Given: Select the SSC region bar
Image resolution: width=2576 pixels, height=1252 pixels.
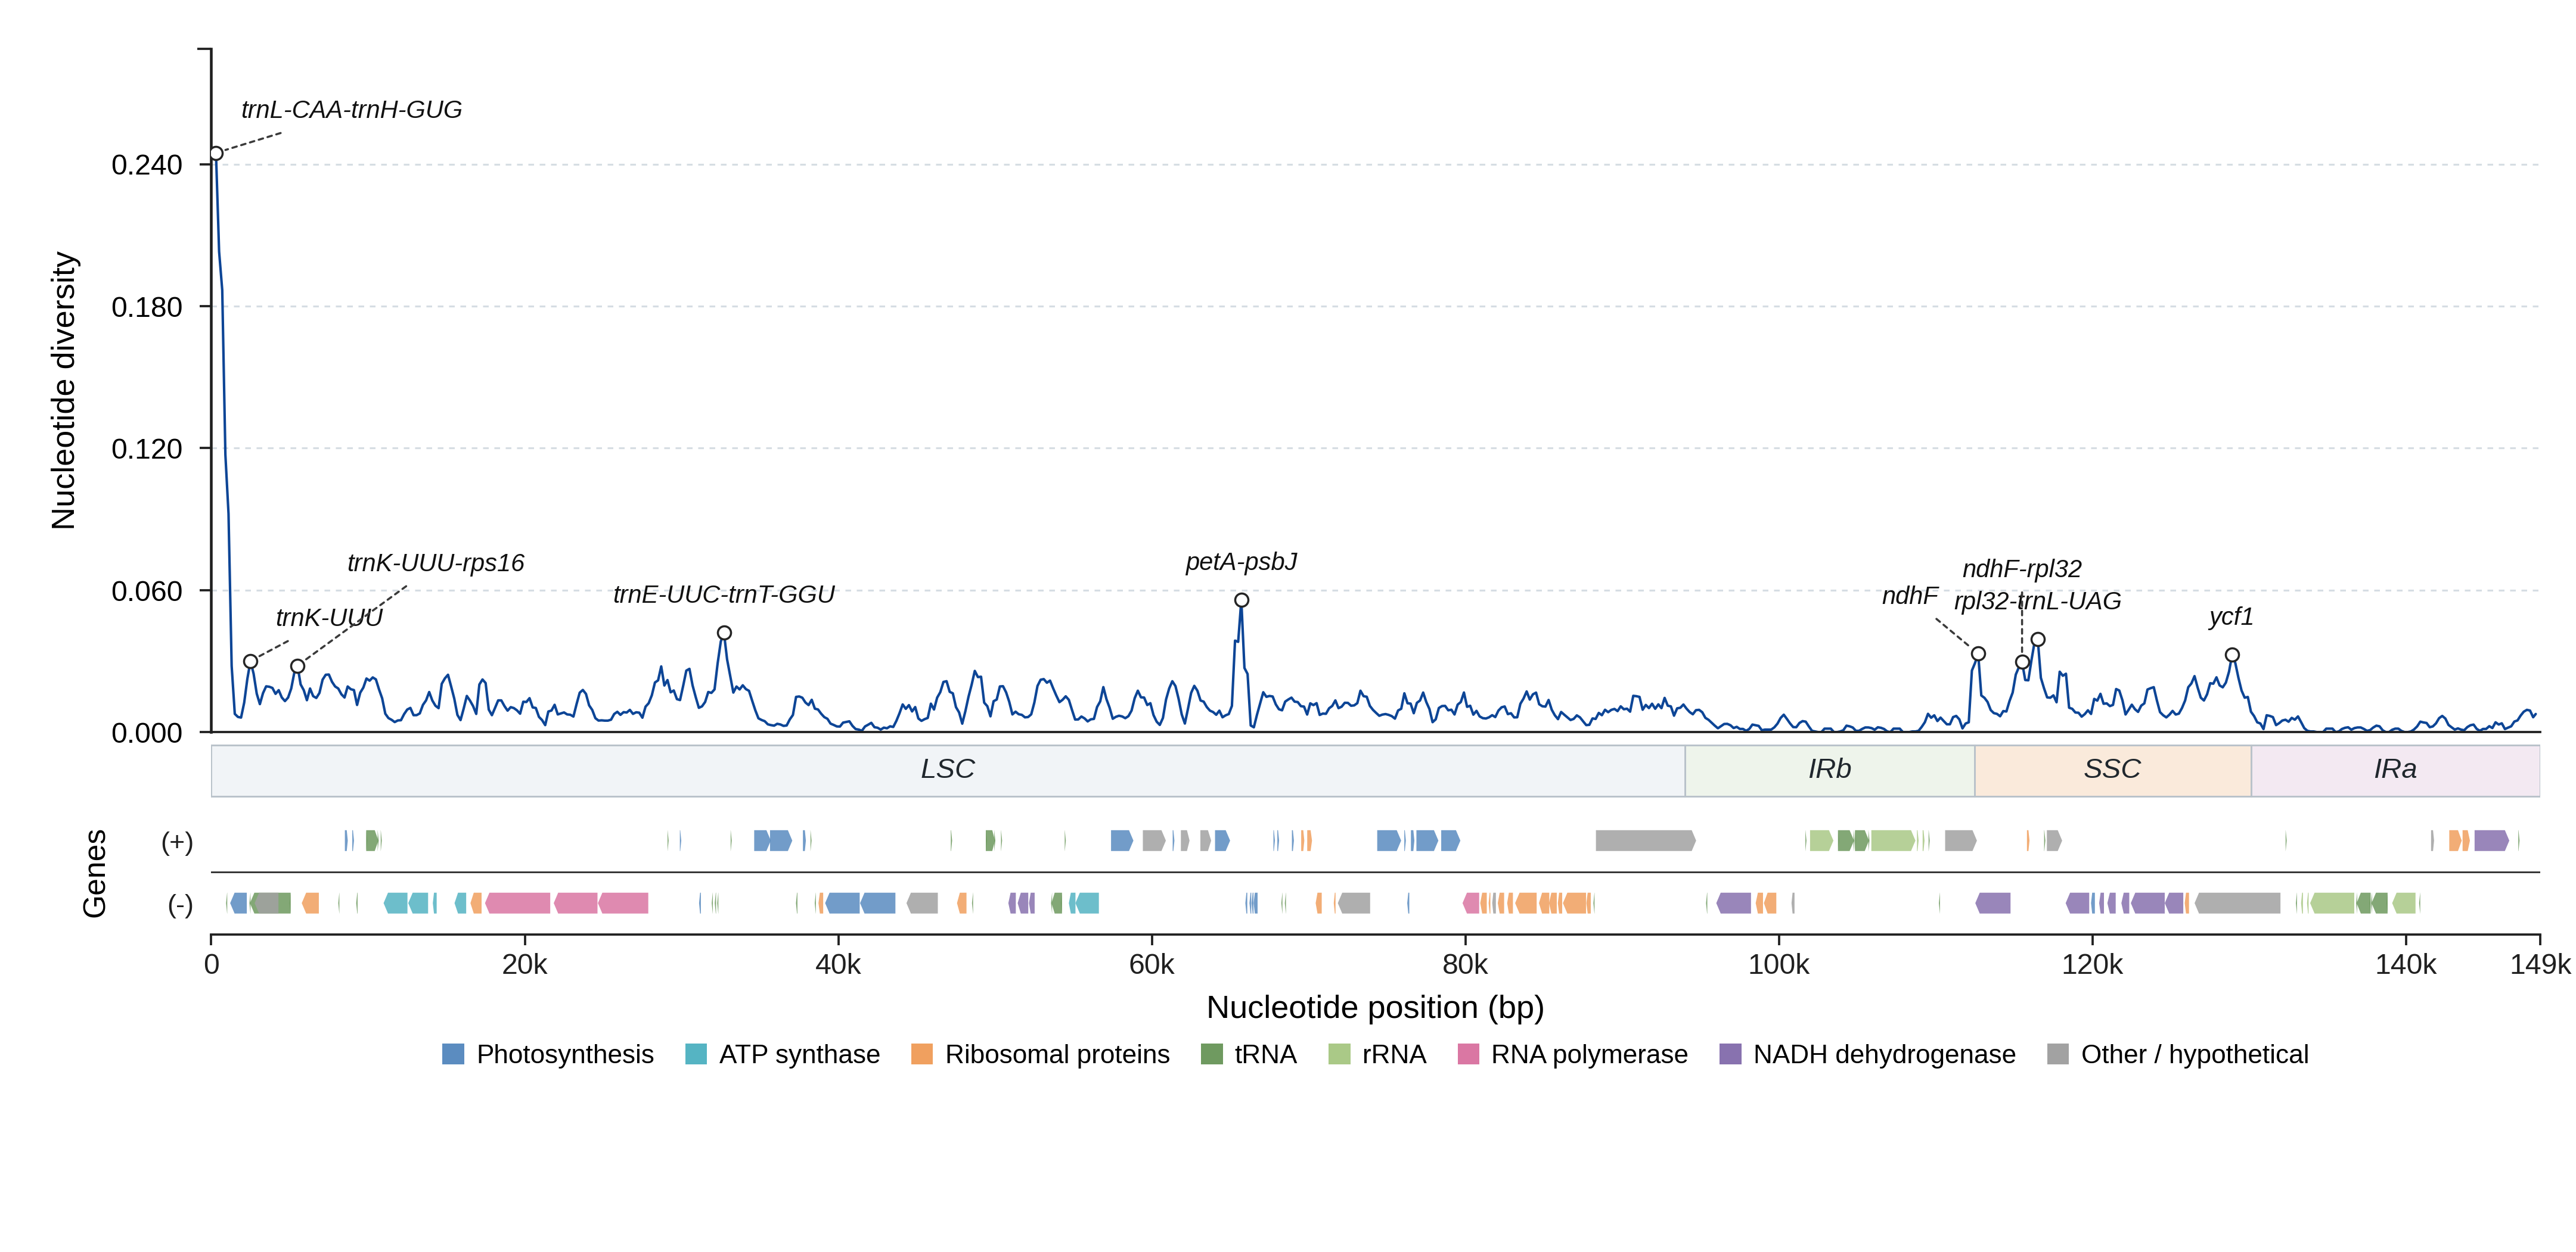Looking at the screenshot, I should [2113, 770].
